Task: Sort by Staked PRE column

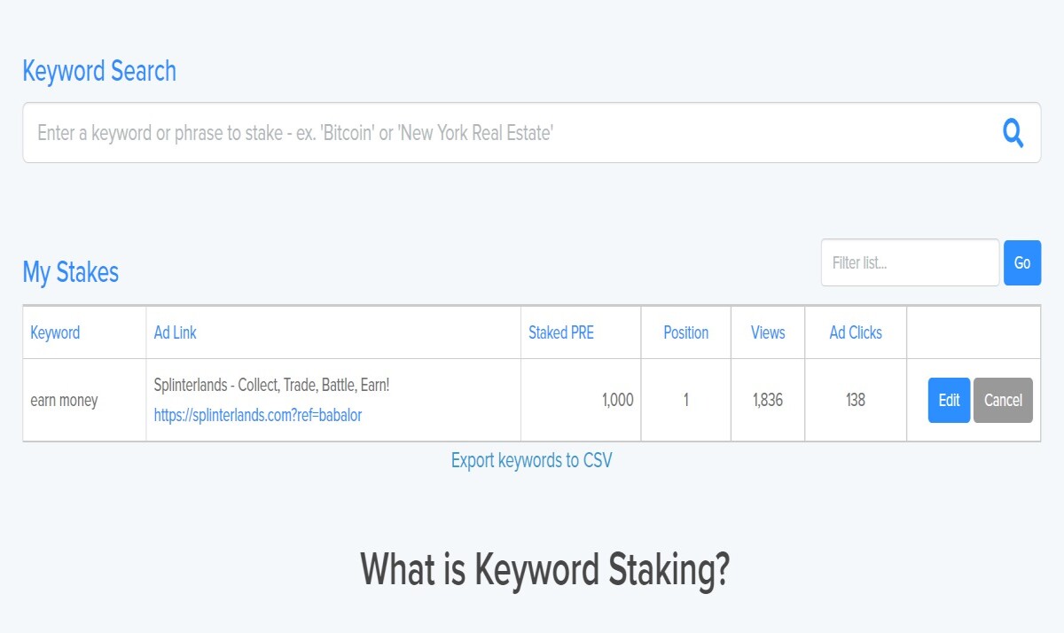Action: (561, 332)
